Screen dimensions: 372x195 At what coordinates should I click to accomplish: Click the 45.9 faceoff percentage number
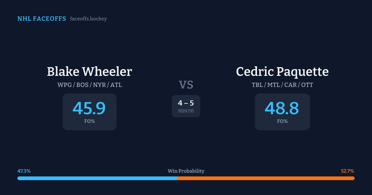89,108
